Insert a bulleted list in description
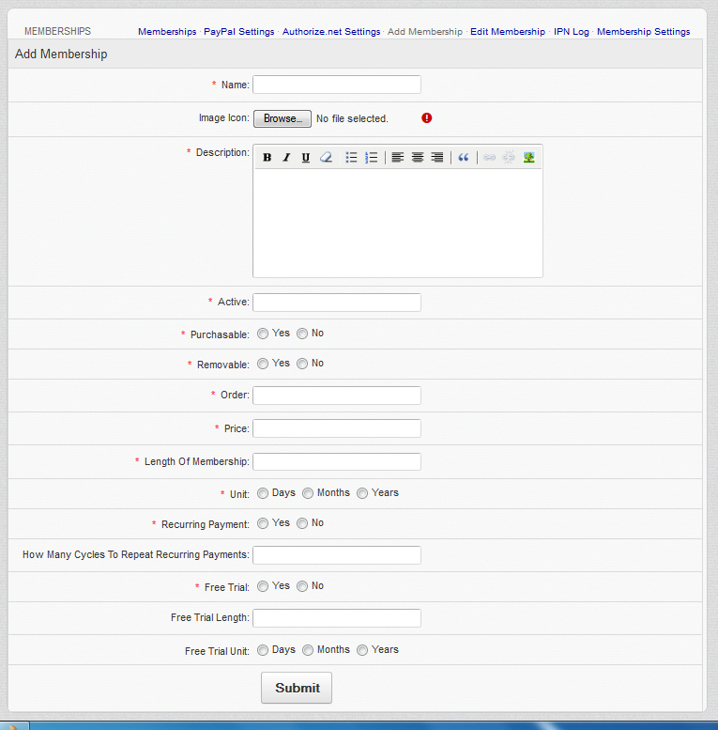 pos(351,158)
